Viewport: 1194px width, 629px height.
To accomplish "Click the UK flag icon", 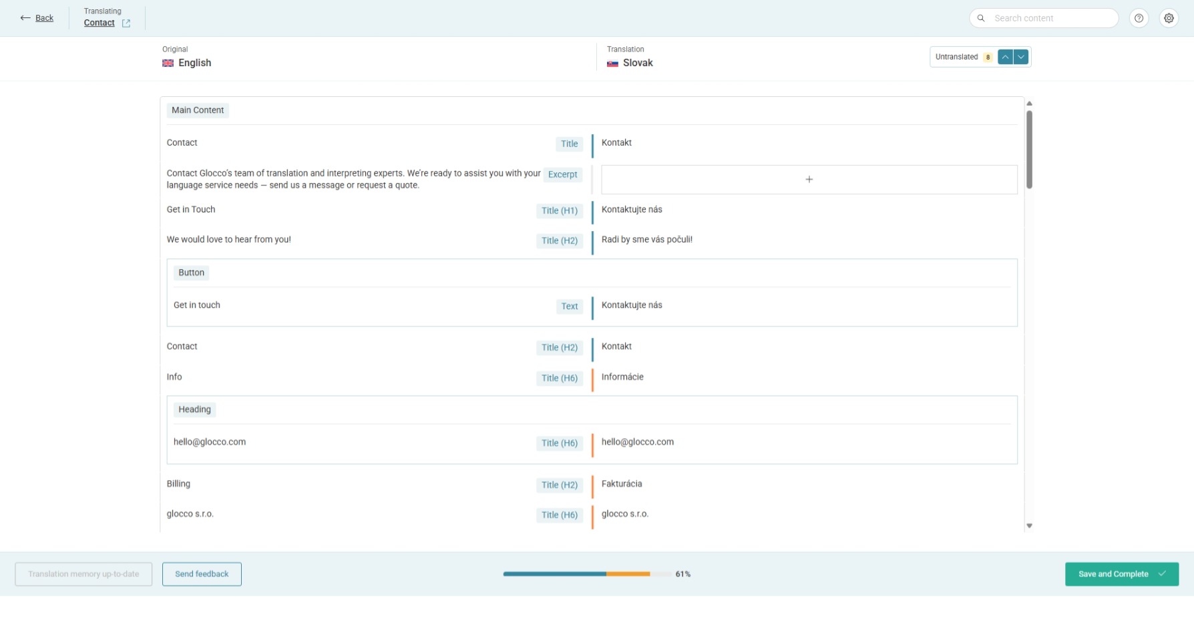I will [x=168, y=63].
